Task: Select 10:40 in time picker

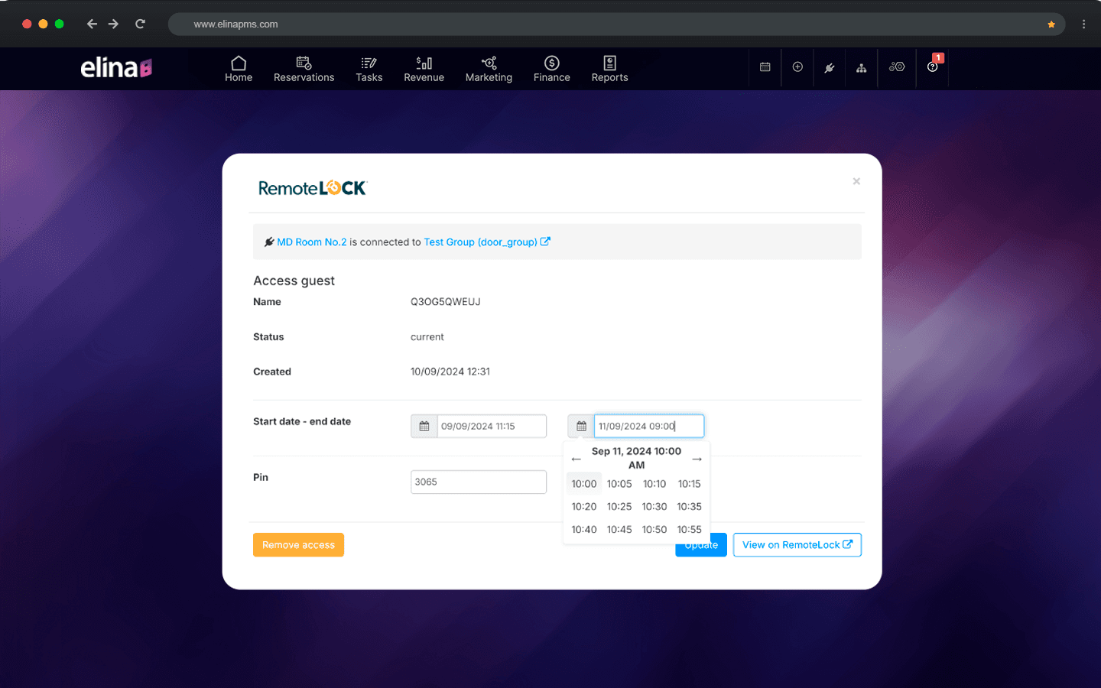Action: point(584,530)
